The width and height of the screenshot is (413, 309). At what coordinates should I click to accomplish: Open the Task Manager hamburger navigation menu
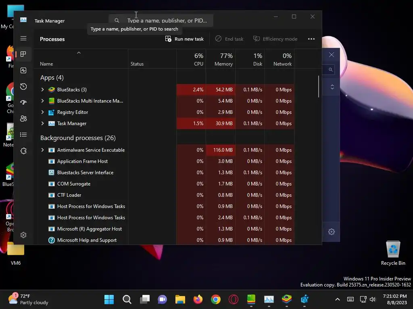[23, 38]
